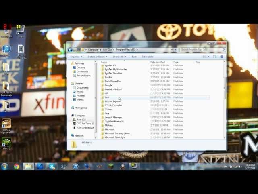Viewport: 258px width, 194px height.
Task: Select the LogMeIn Hamachi folder name
Action: (x=114, y=121)
